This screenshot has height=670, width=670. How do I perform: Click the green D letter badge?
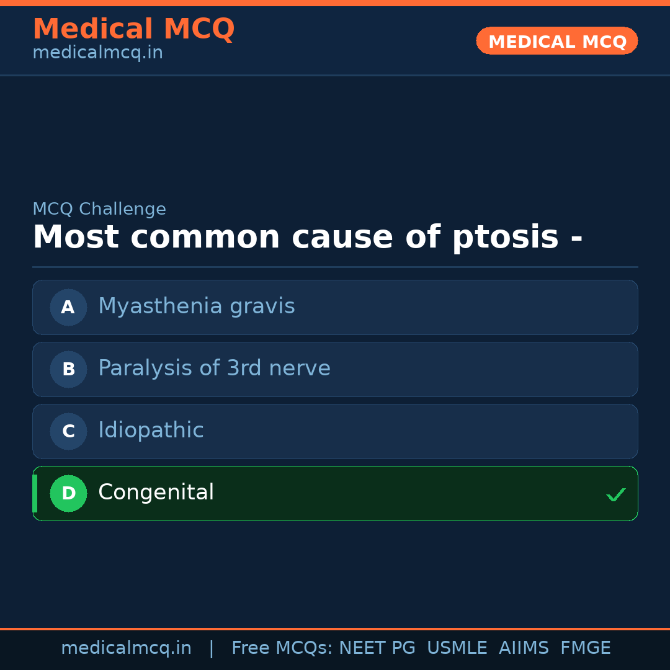[x=68, y=493]
